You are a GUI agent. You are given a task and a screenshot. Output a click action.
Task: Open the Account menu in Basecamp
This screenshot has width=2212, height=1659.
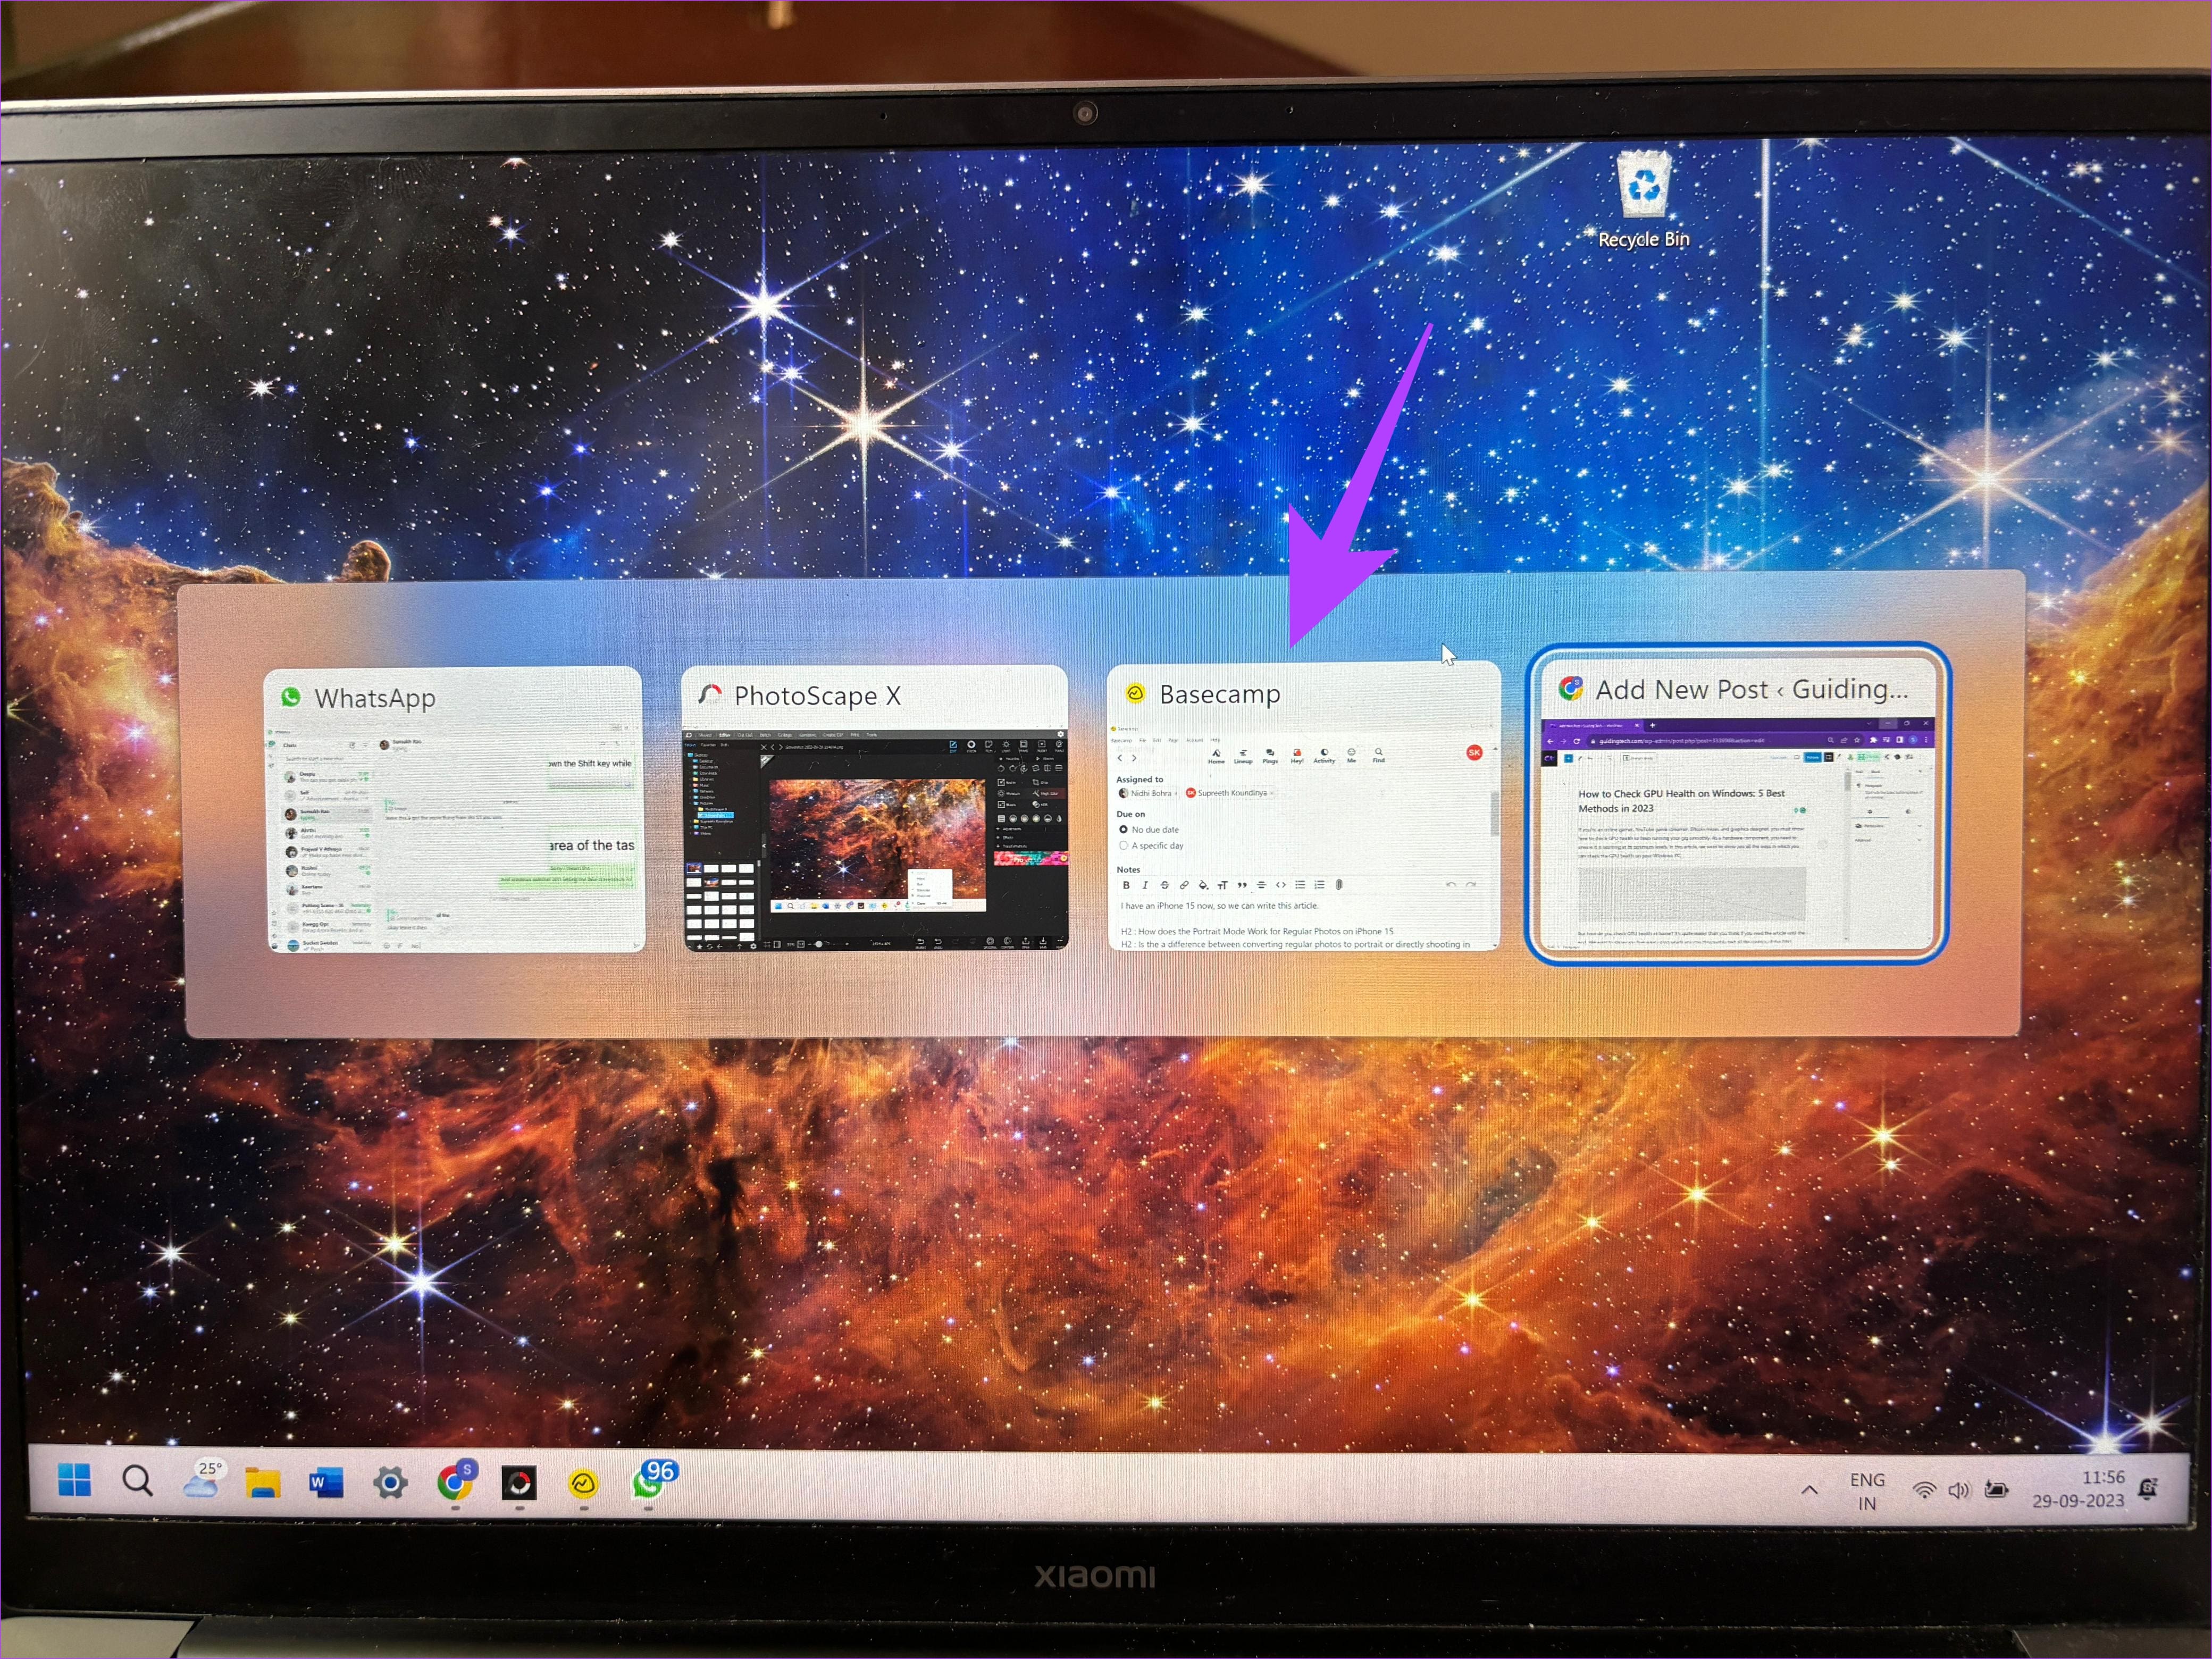(x=1195, y=741)
